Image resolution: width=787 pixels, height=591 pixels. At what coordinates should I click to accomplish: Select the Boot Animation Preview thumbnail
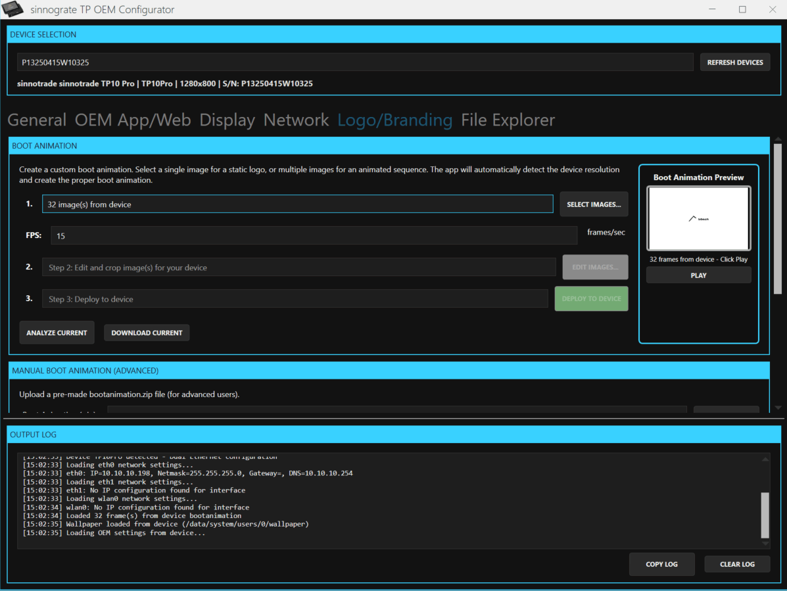[698, 217]
